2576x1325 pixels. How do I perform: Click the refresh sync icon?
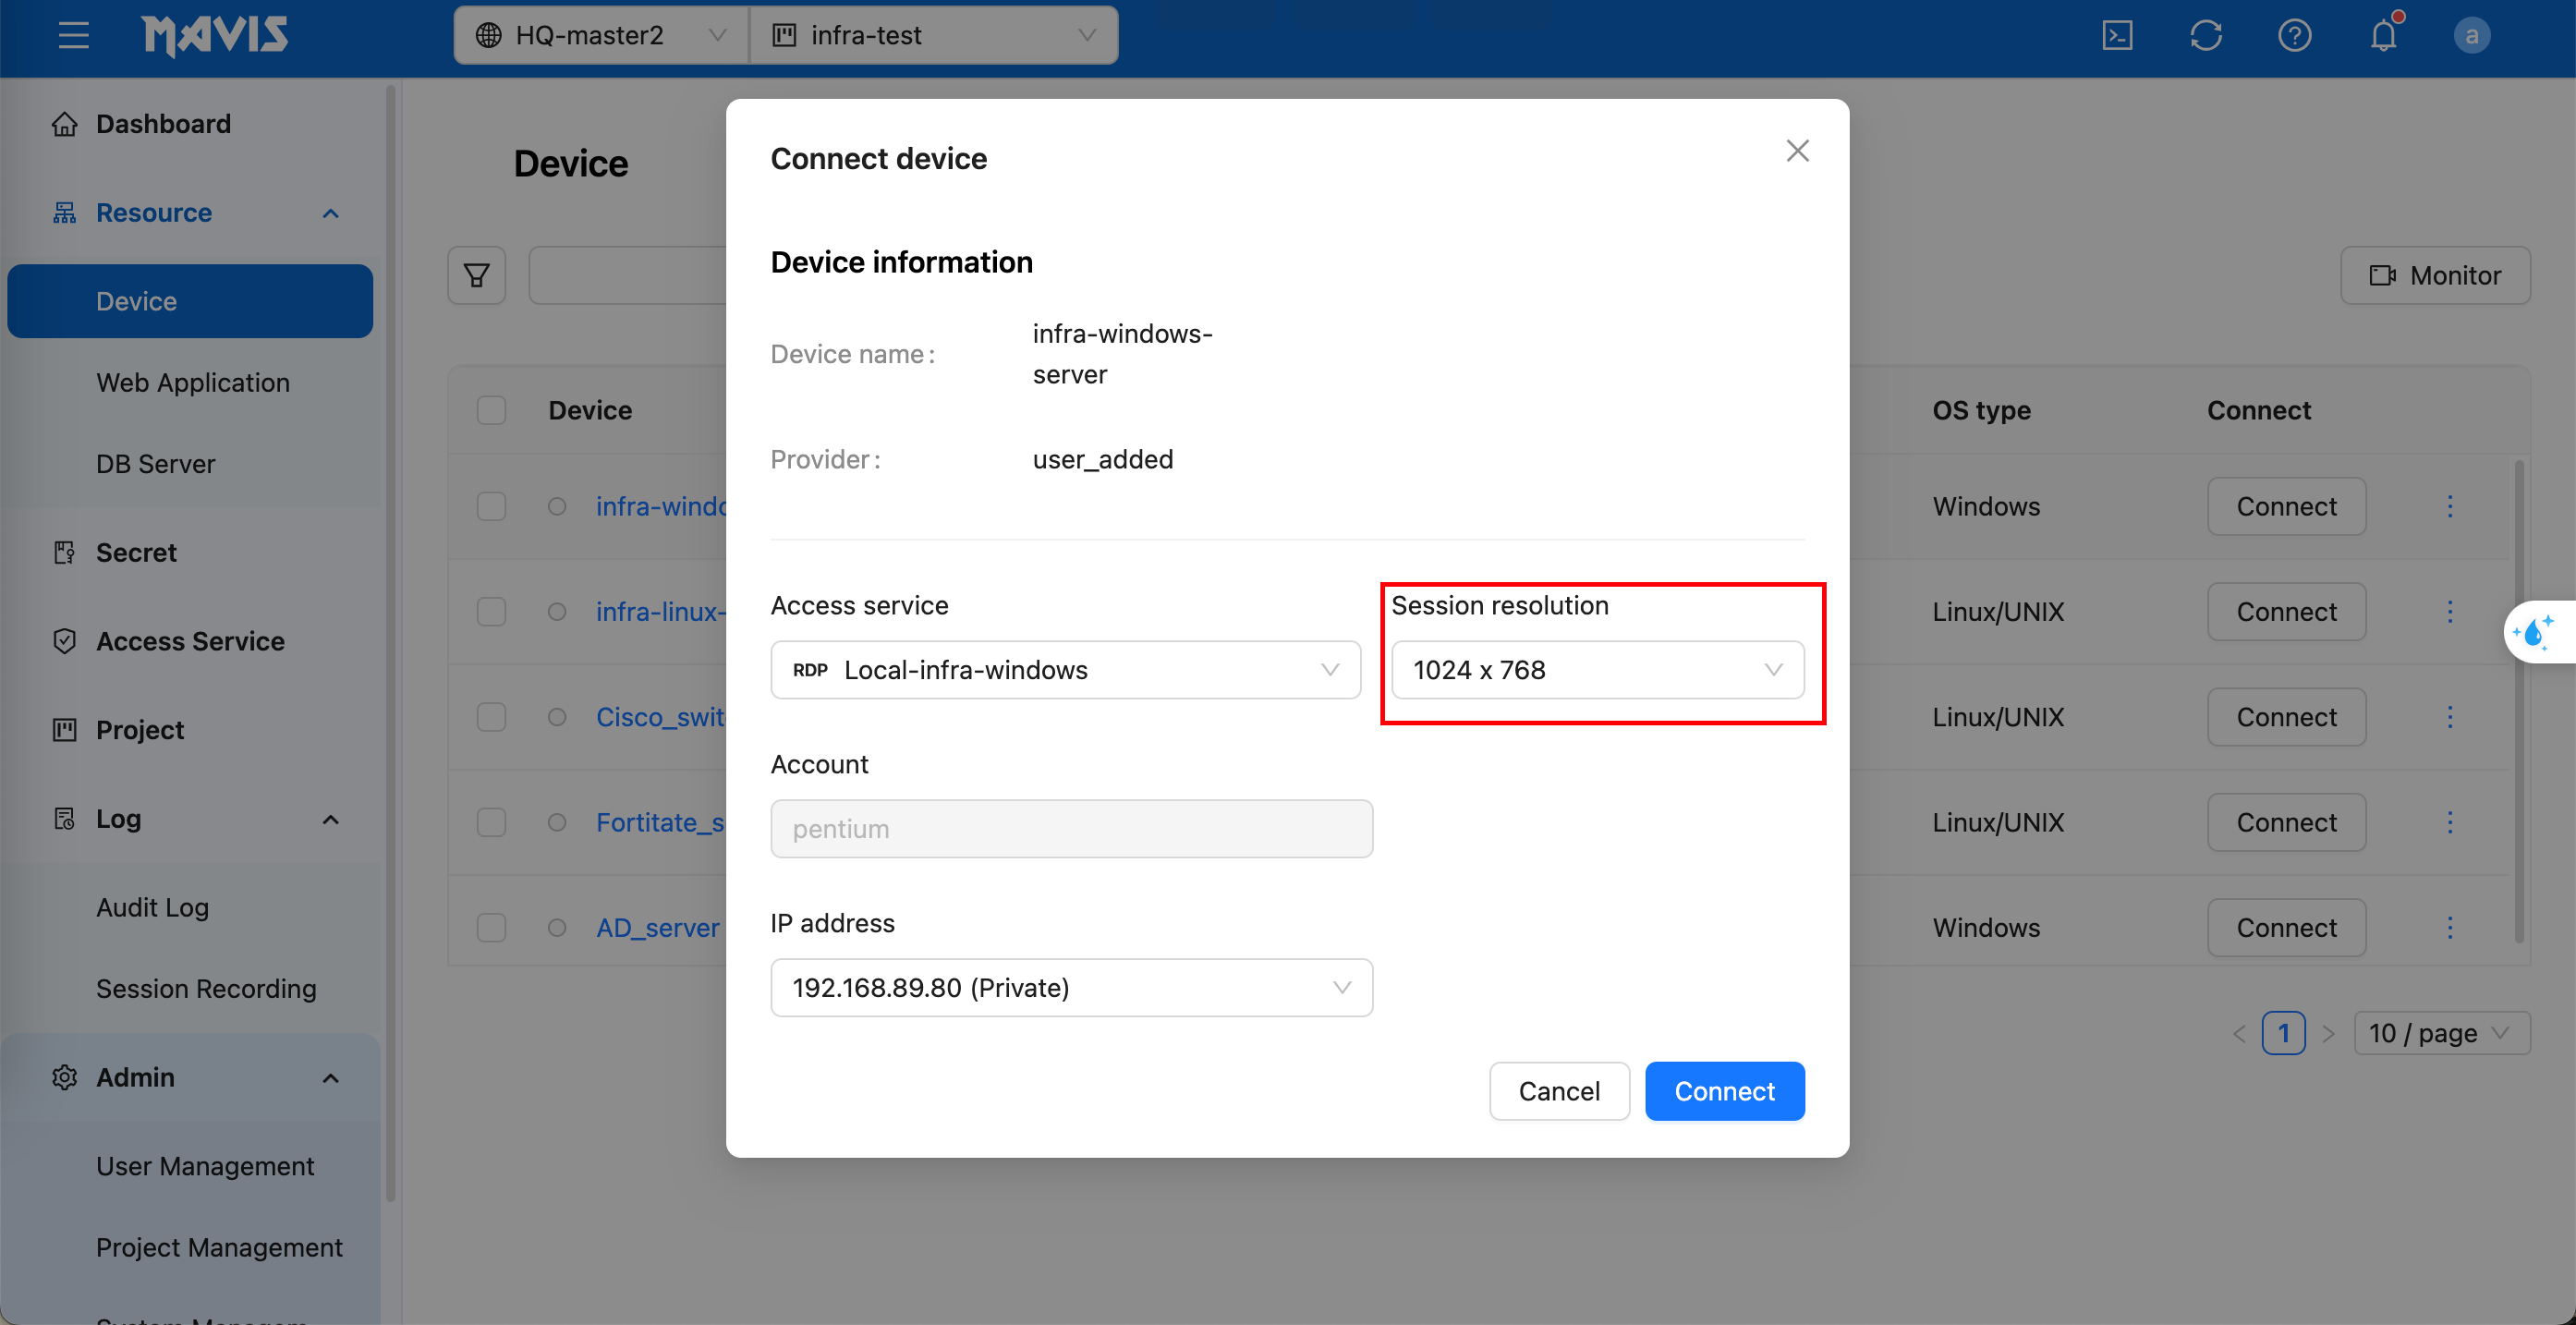[x=2205, y=36]
